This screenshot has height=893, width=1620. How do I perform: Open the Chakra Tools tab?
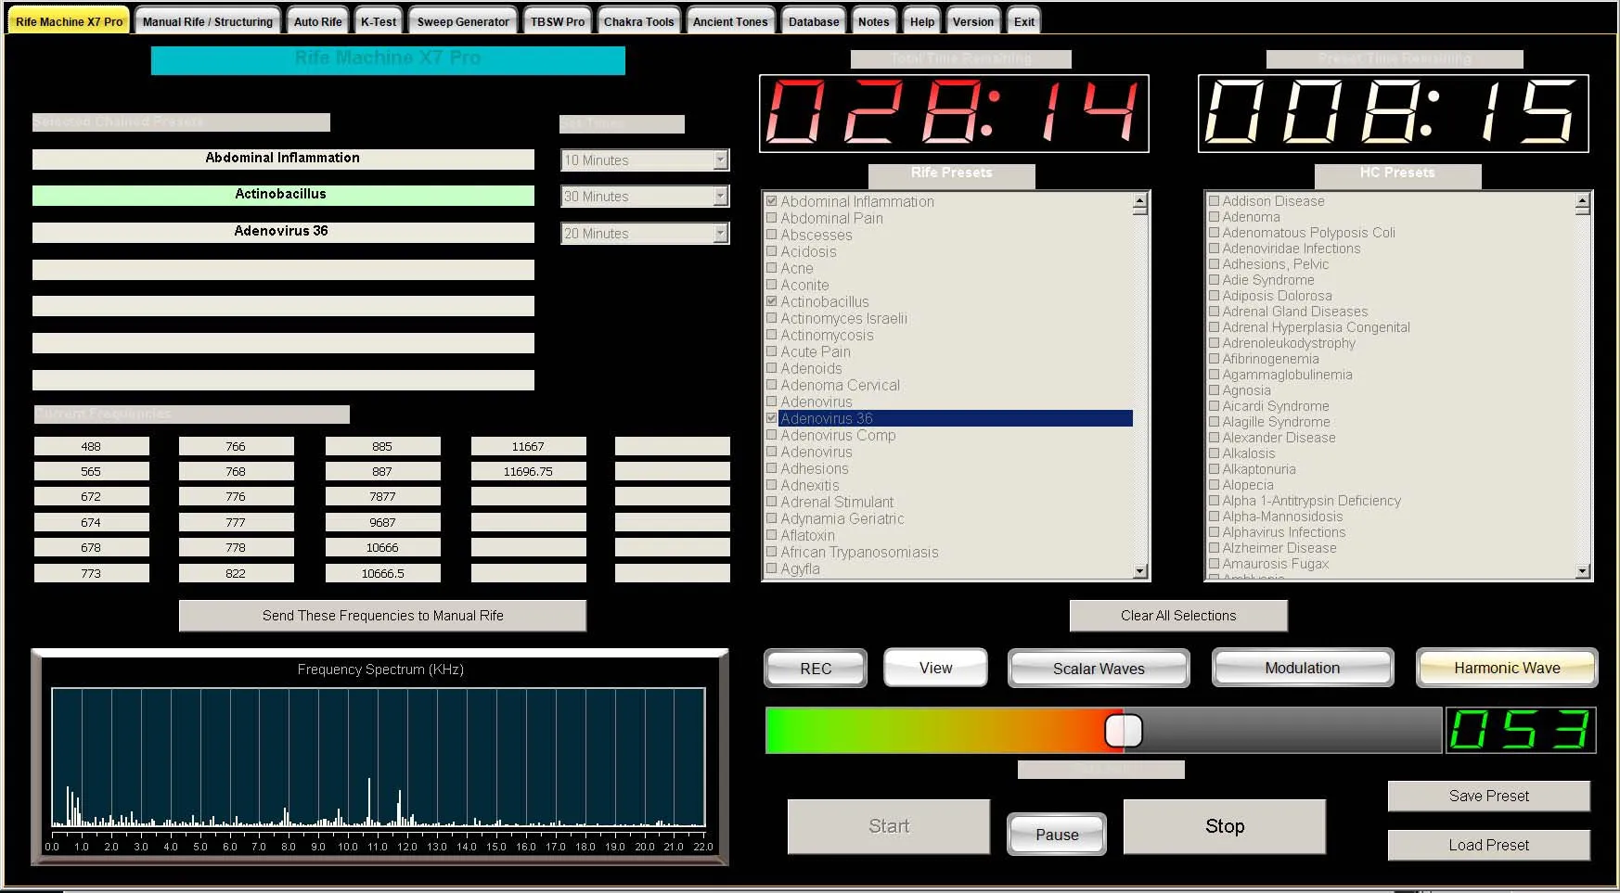tap(638, 21)
